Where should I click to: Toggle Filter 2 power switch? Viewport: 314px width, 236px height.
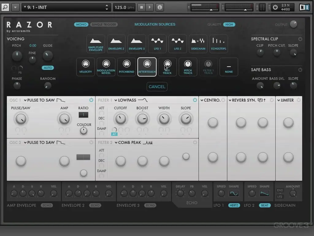coord(195,142)
